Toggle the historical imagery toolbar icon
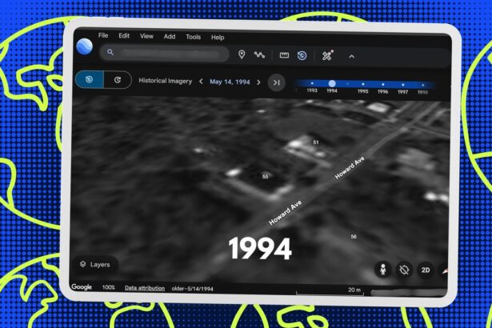 [x=302, y=55]
